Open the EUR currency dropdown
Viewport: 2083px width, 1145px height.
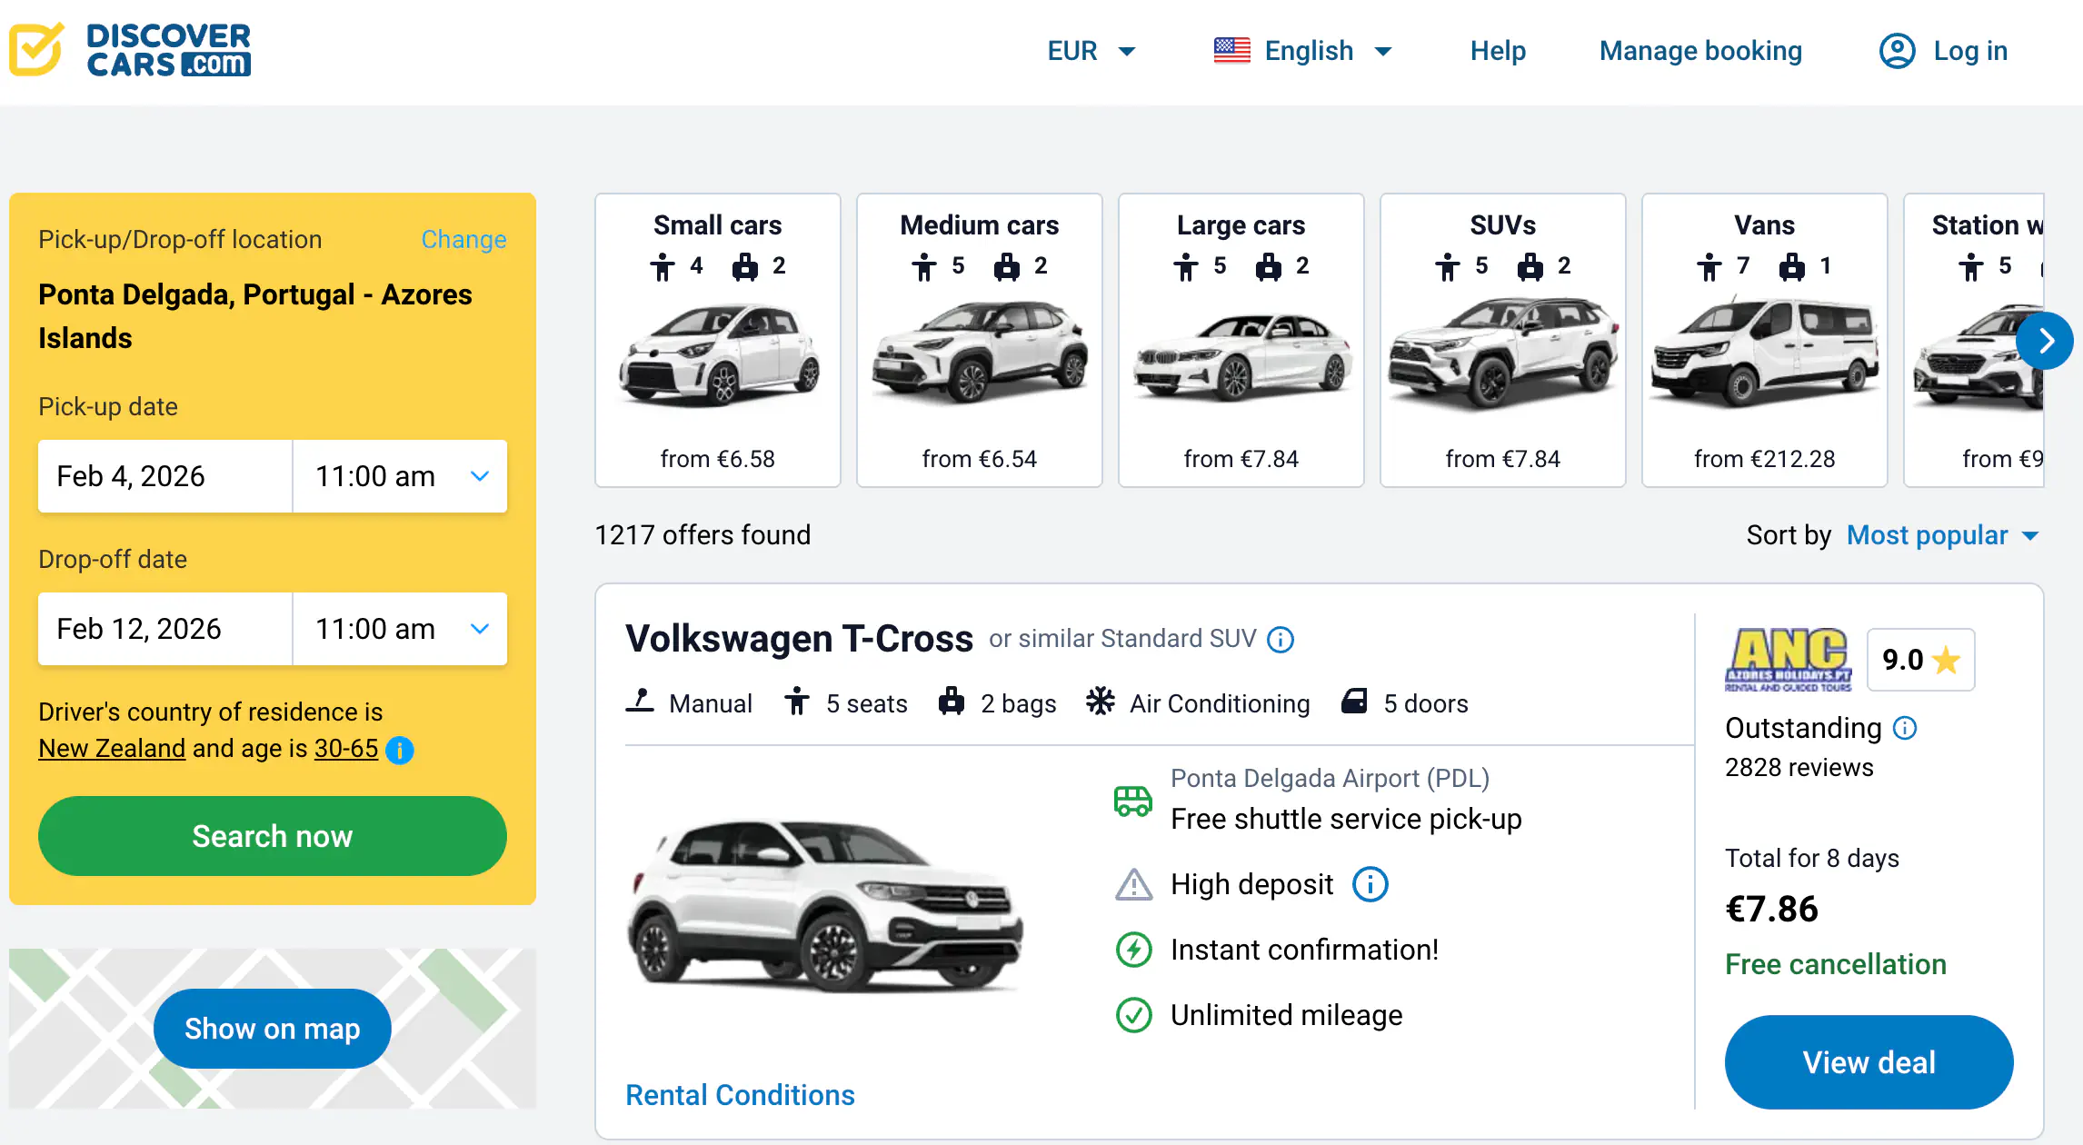click(x=1091, y=51)
